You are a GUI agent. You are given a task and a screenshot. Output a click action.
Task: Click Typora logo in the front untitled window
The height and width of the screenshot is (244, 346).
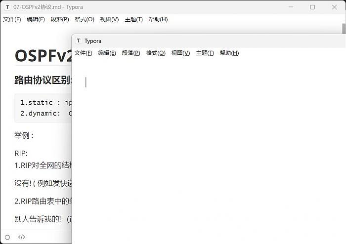pyautogui.click(x=79, y=41)
